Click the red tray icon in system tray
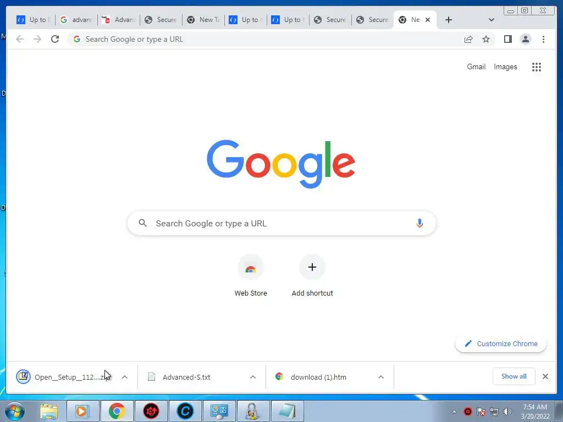 coord(467,412)
